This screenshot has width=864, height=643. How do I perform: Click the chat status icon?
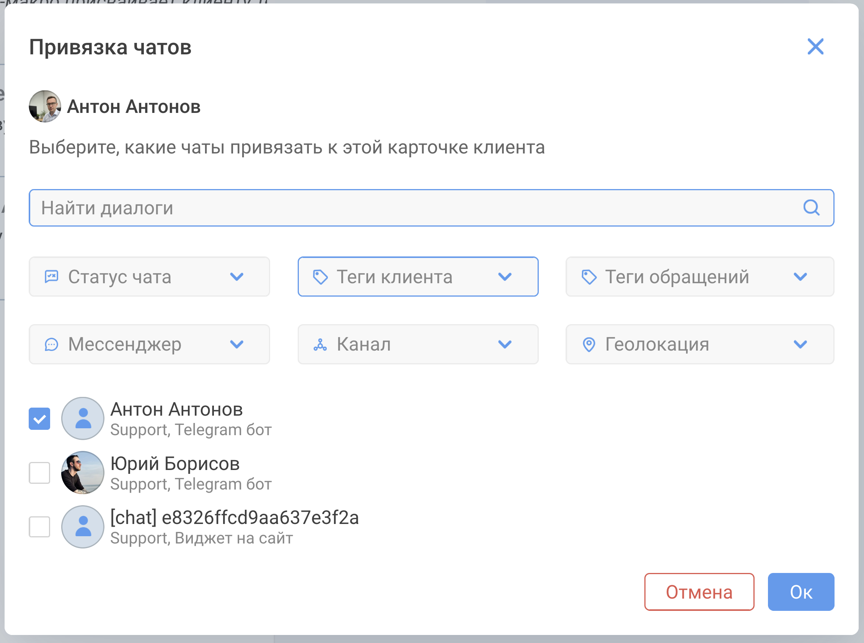51,277
